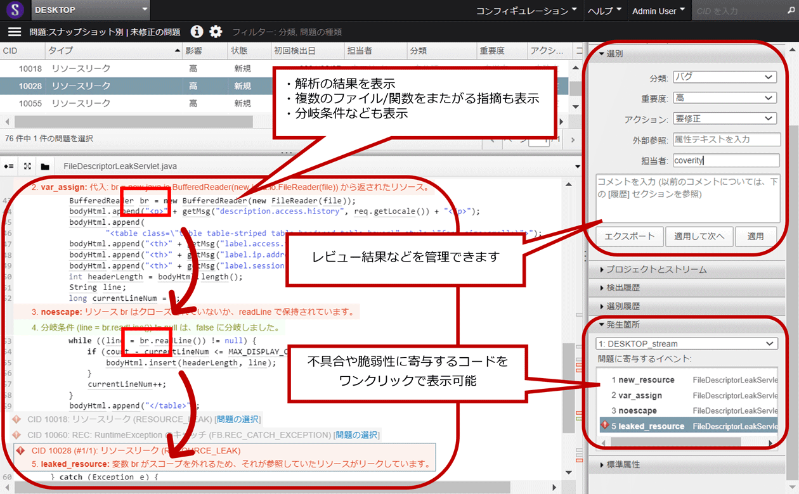
Task: Open the アクション dropdown showing 要修正
Action: [724, 119]
